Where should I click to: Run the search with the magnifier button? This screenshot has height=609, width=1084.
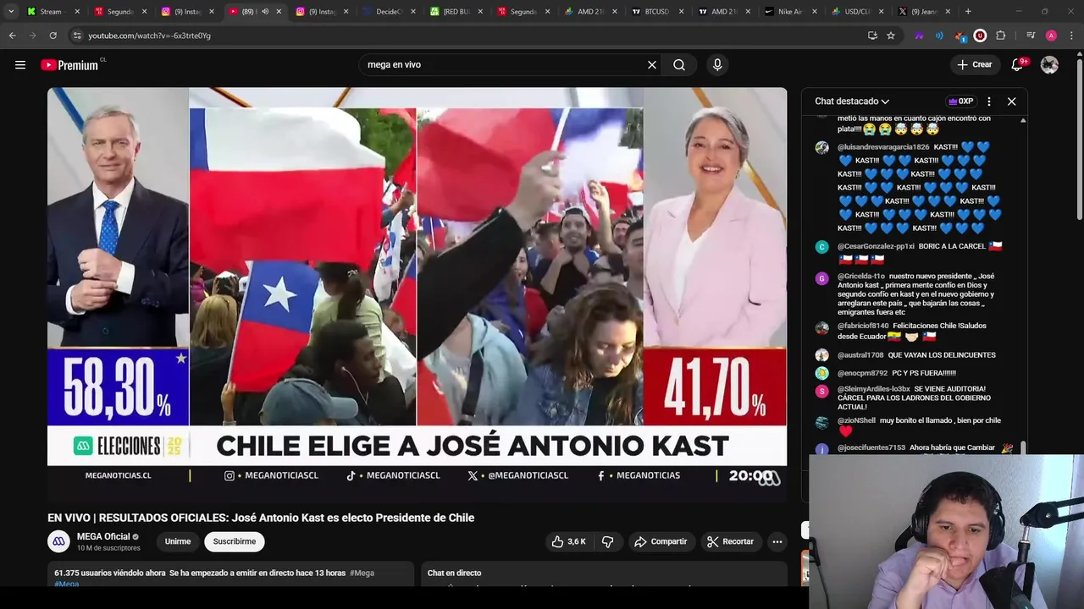tap(679, 64)
